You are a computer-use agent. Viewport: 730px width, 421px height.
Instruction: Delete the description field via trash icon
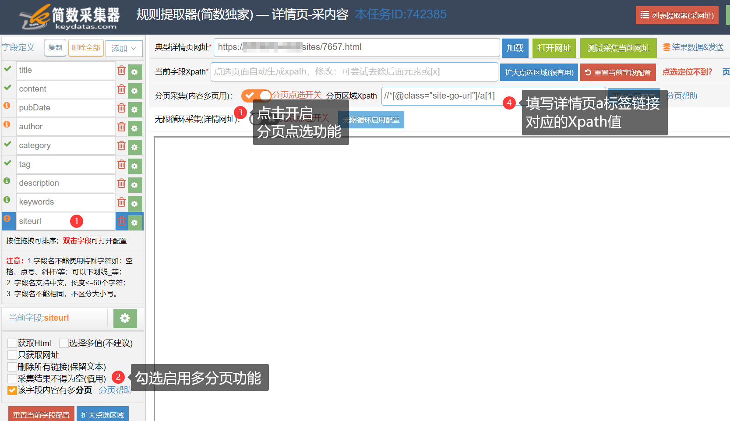(122, 183)
